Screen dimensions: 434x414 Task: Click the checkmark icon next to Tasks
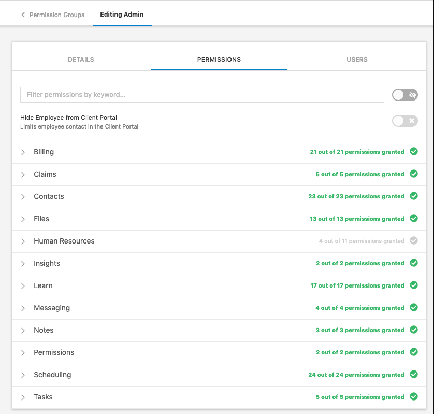414,397
